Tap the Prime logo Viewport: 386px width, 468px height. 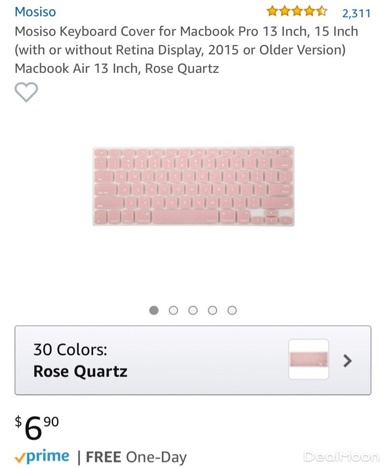click(x=42, y=456)
